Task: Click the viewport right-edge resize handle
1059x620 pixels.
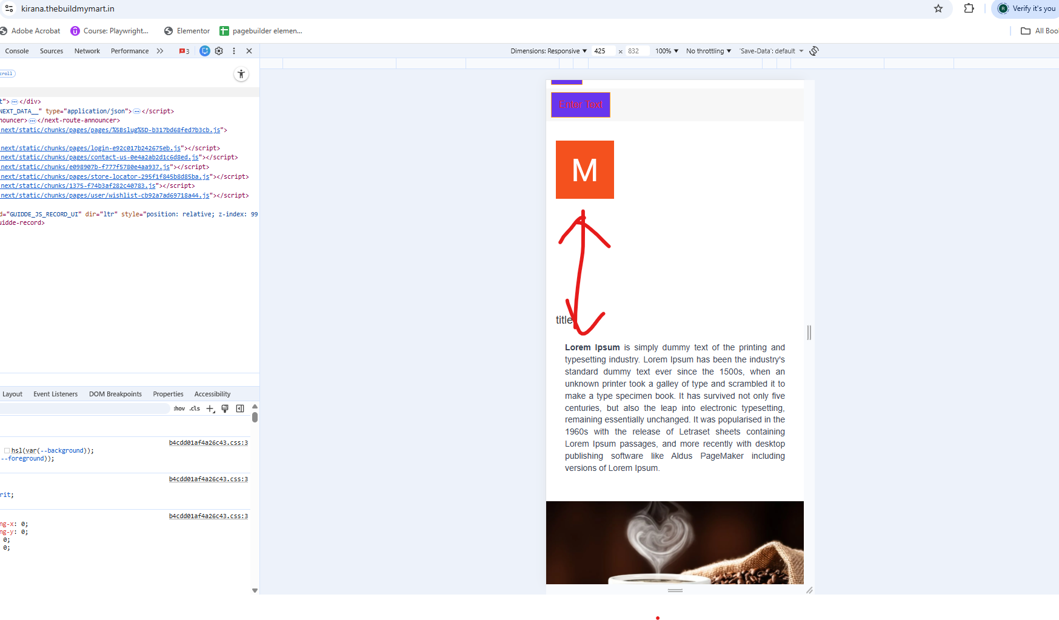Action: click(x=809, y=332)
